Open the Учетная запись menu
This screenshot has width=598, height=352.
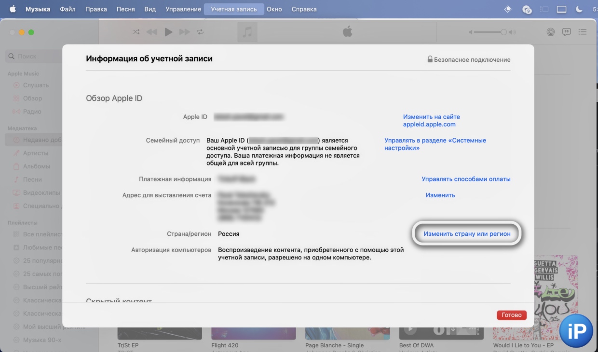tap(234, 9)
